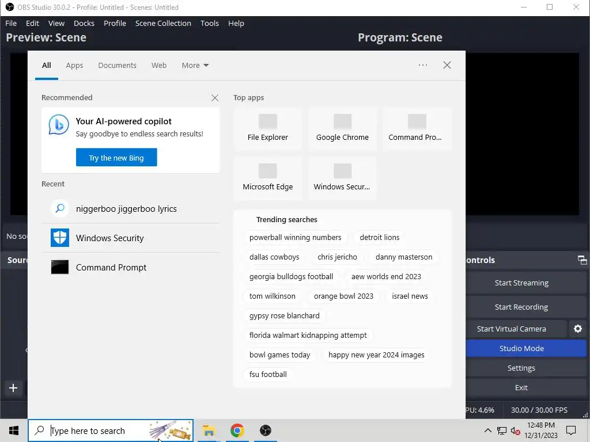Select 'detroit lions' trending search
The image size is (590, 442).
click(379, 238)
